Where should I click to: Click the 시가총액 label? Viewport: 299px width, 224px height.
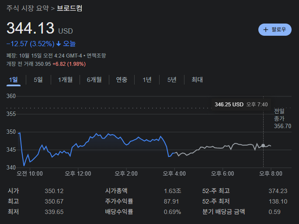[116, 191]
